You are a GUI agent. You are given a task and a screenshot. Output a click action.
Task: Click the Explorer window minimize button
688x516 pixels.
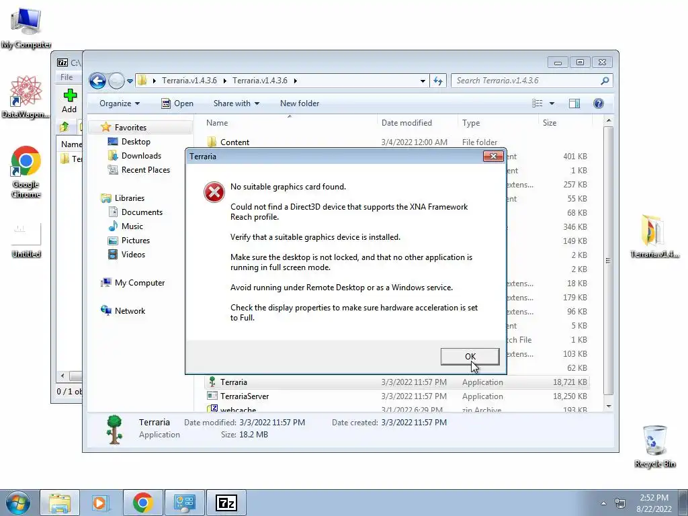tap(558, 62)
